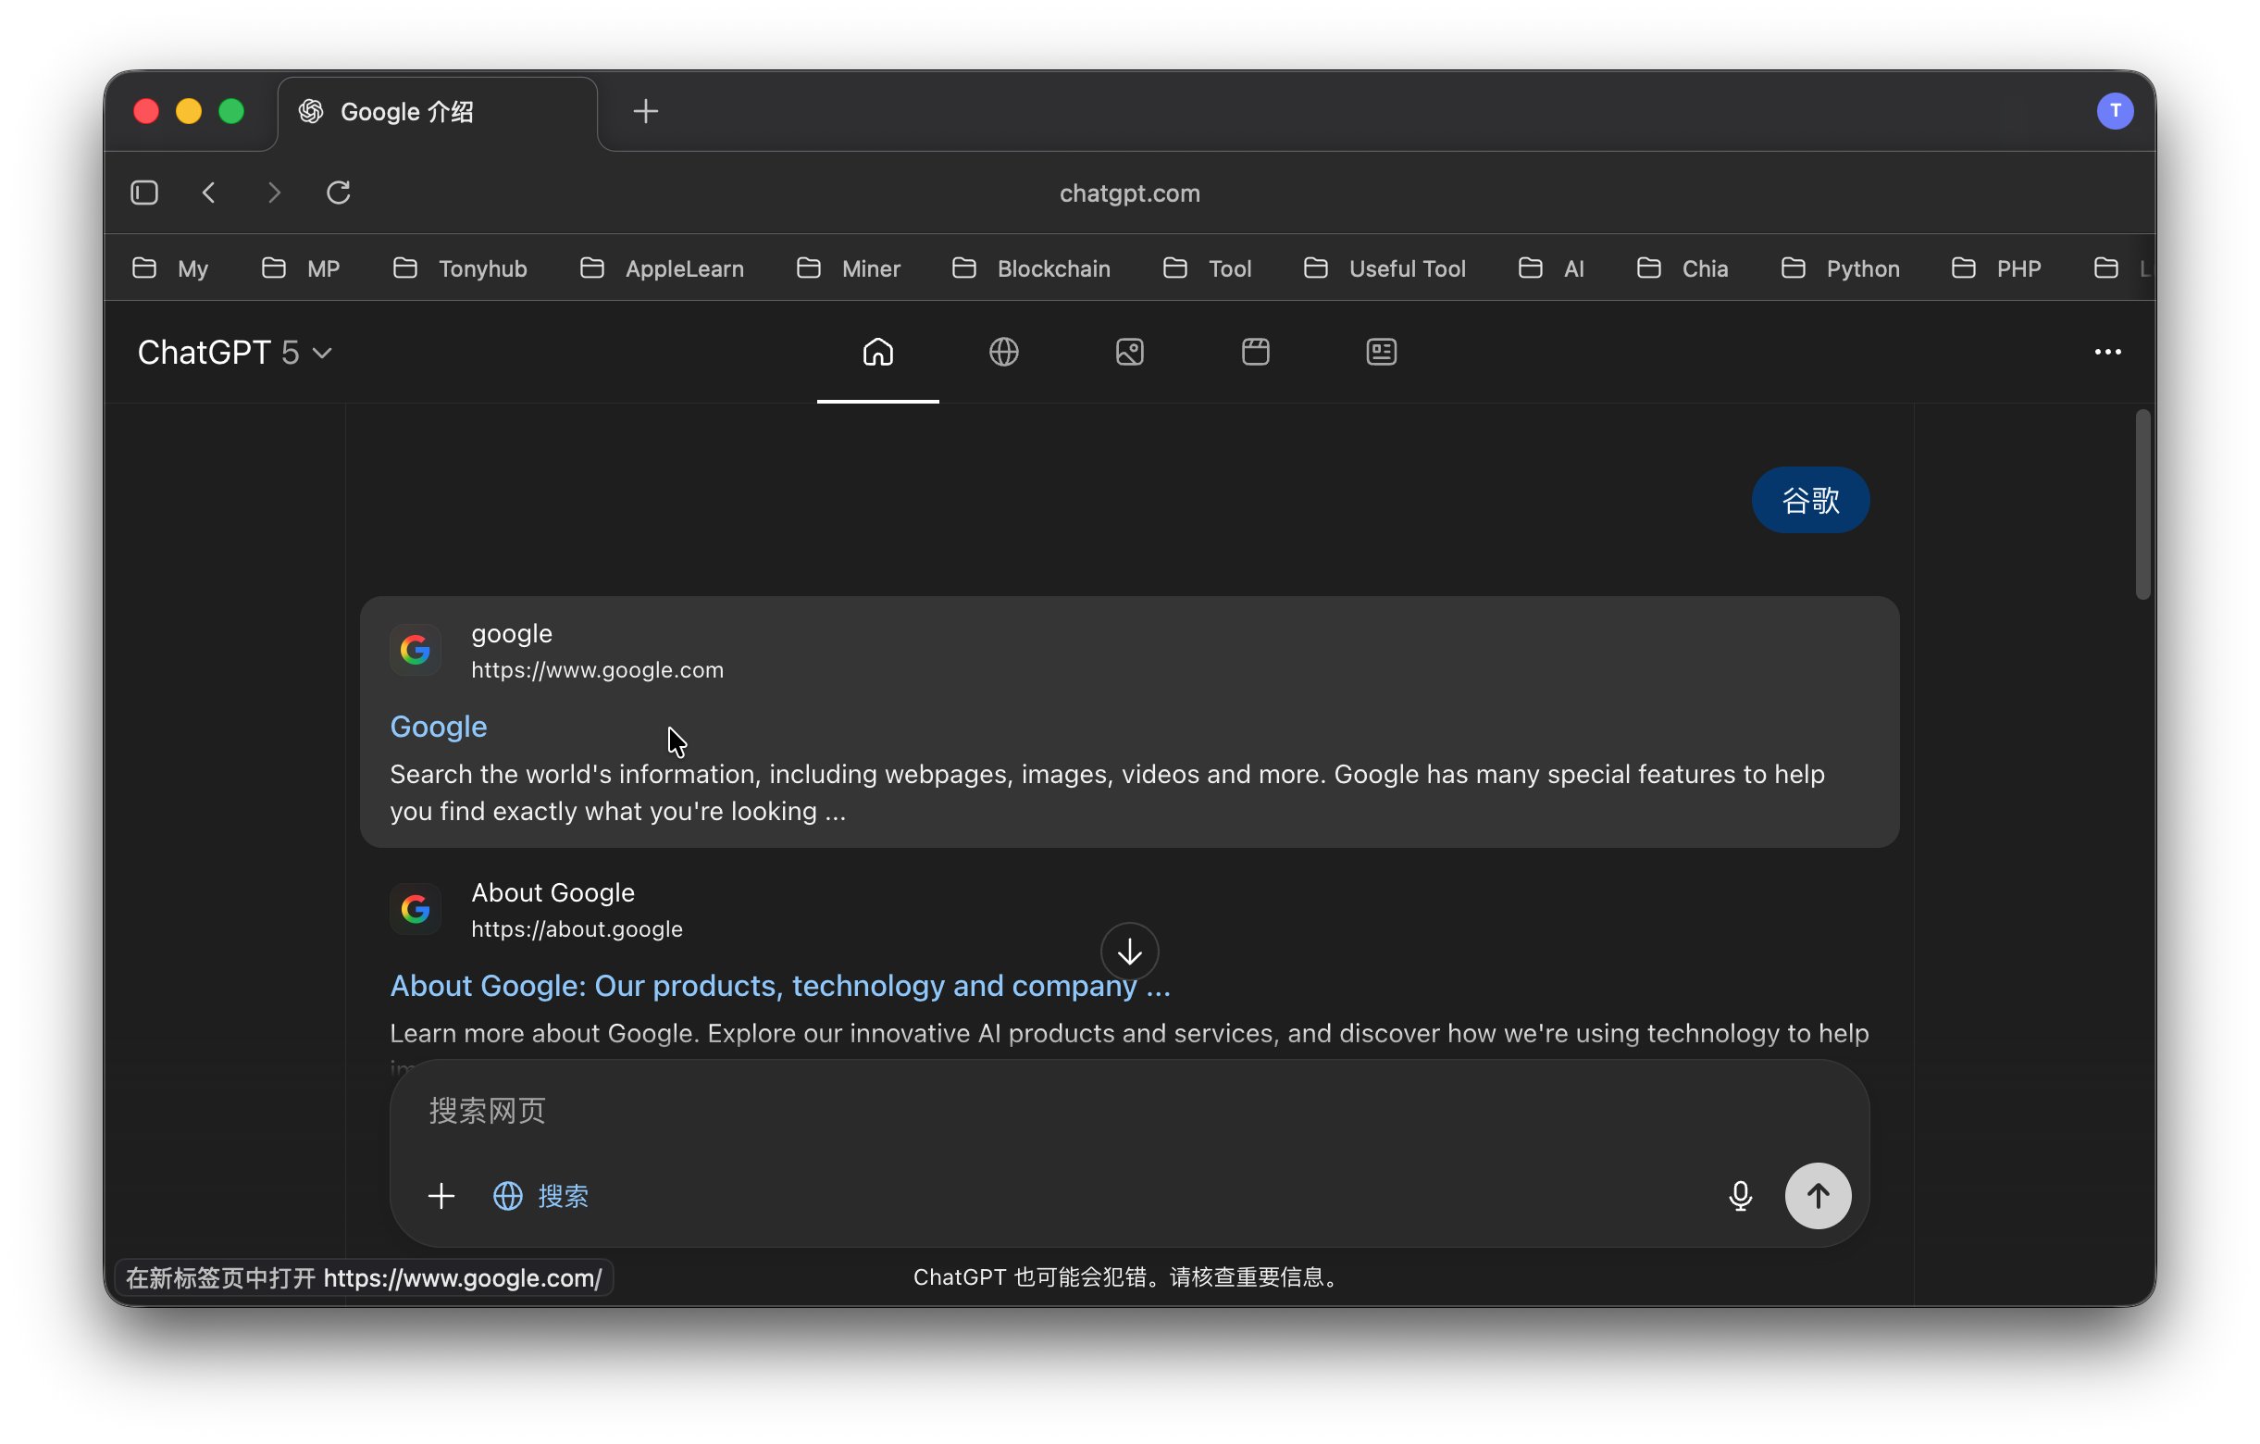The height and width of the screenshot is (1444, 2260).
Task: Expand the ChatGPT 5 model dropdown
Action: 235,353
